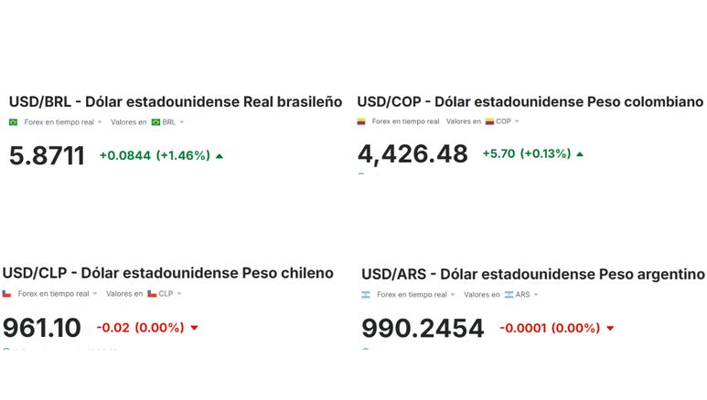This screenshot has height=400, width=707.
Task: Click the red down arrow next to USD/CLP change
Action: click(194, 328)
